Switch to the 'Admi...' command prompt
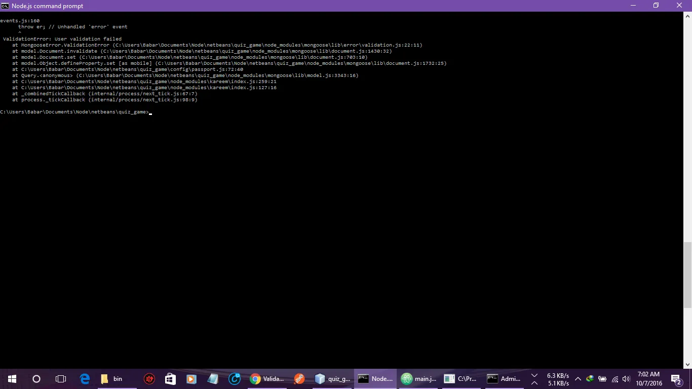 505,379
